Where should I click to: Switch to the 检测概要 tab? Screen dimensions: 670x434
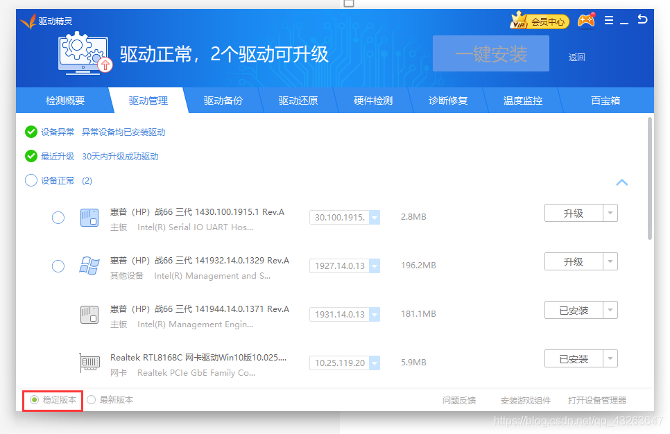65,101
